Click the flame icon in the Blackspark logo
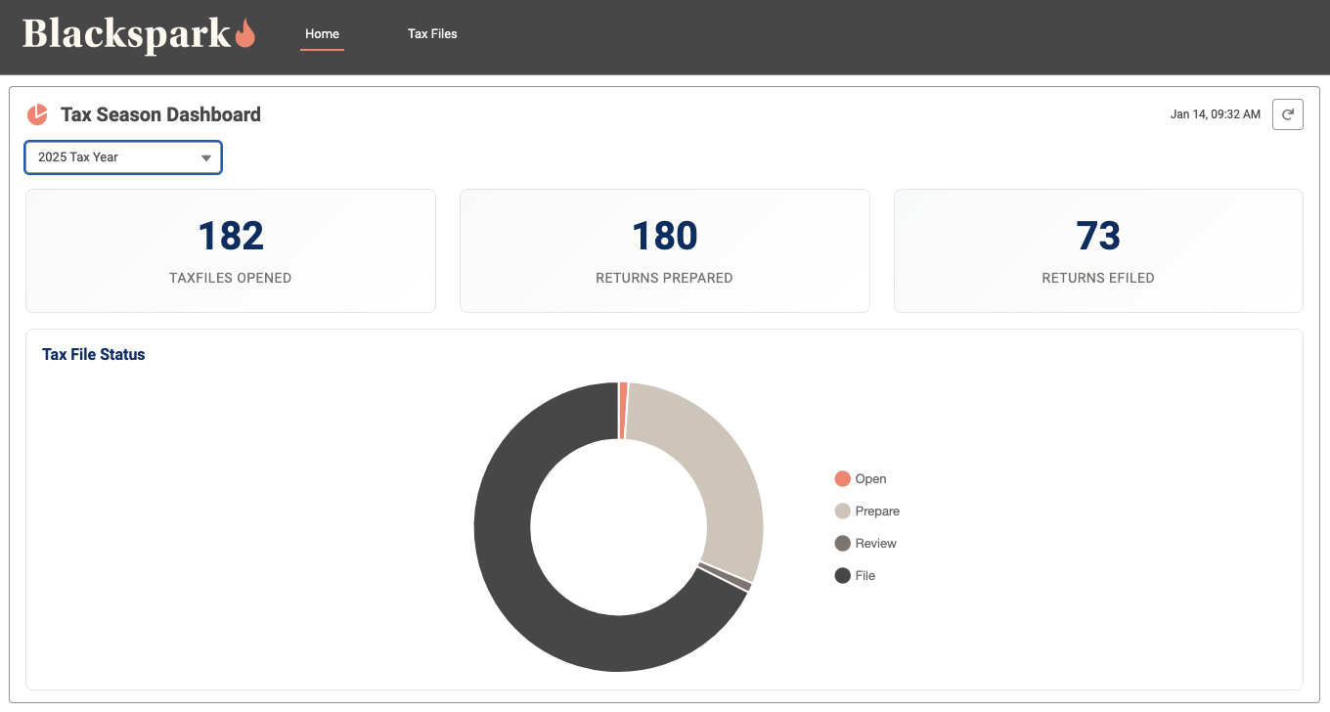The width and height of the screenshot is (1330, 712). pos(244,32)
